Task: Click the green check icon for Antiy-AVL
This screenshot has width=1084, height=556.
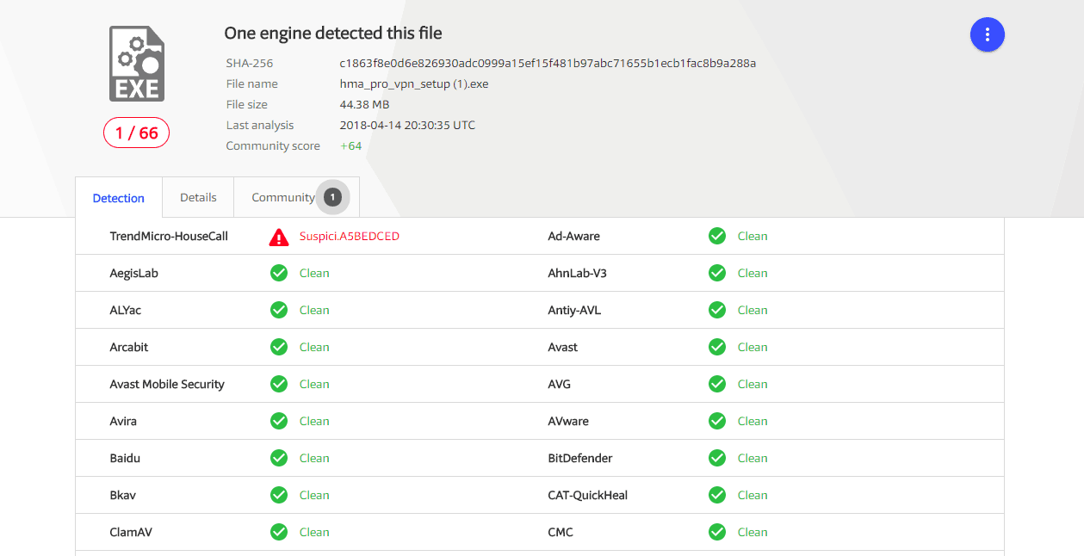Action: tap(717, 310)
